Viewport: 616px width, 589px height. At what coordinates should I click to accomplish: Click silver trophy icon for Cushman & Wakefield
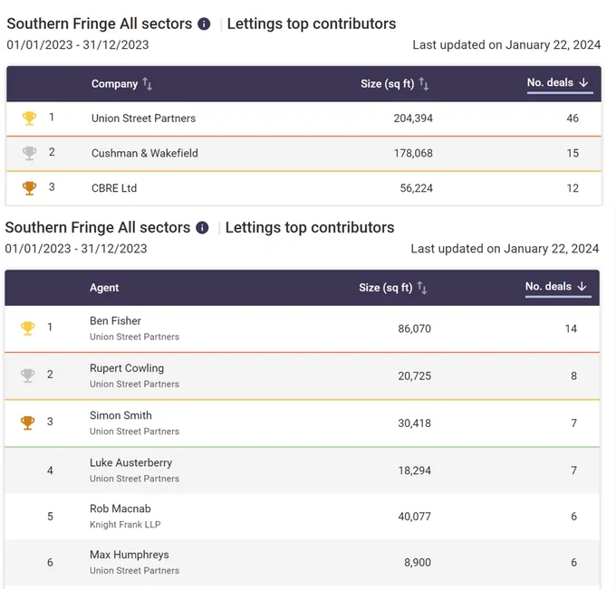click(x=30, y=153)
